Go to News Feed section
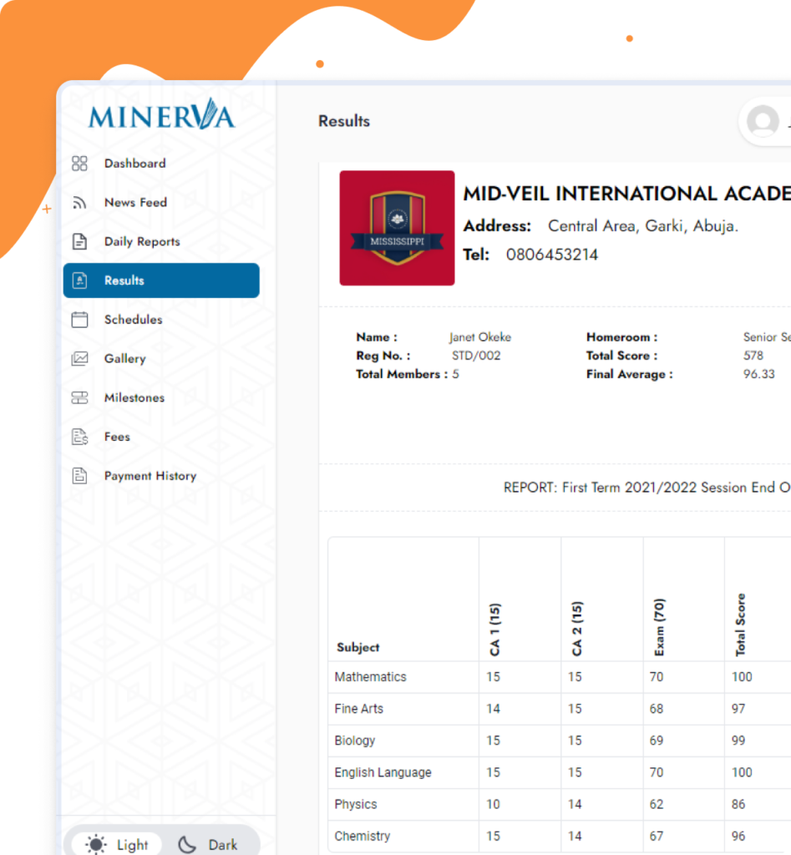Viewport: 791px width, 855px height. [135, 203]
